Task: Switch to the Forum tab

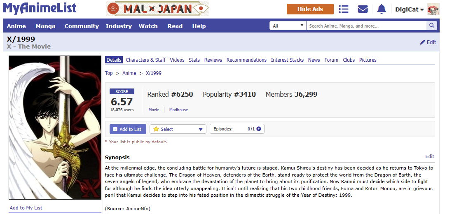Action: 331,60
